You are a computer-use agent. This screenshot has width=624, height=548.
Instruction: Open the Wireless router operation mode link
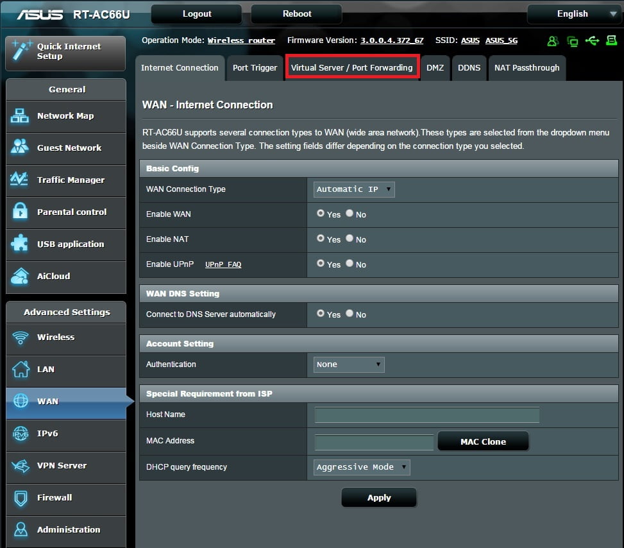[241, 40]
